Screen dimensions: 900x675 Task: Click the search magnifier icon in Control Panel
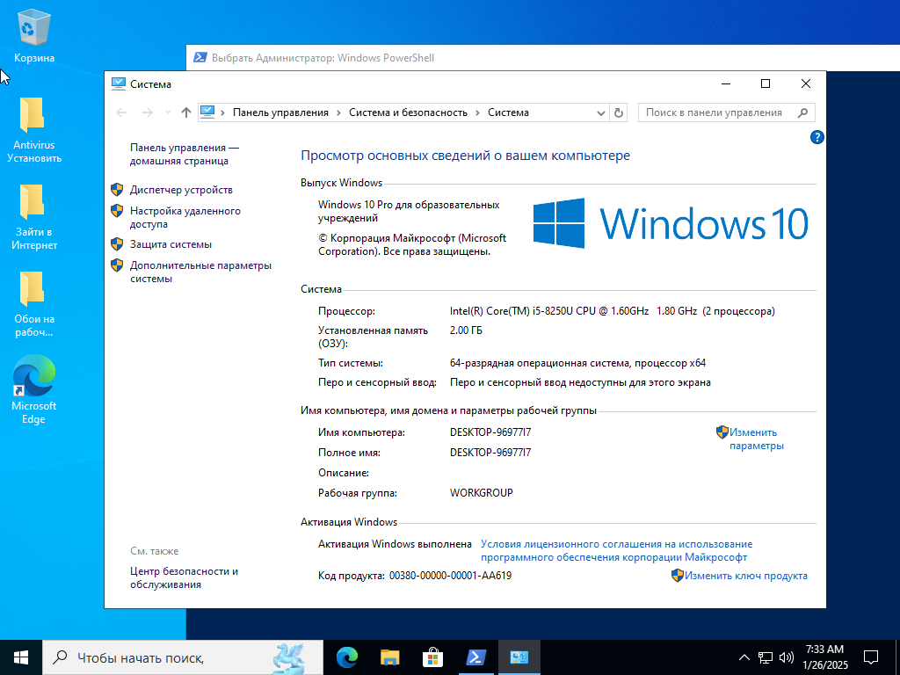pos(802,112)
